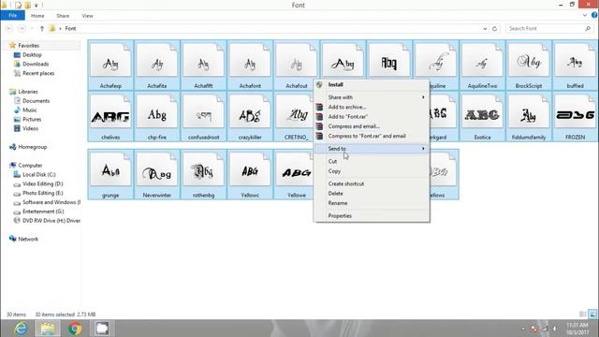
Task: Open the Send to submenu
Action: tap(372, 149)
